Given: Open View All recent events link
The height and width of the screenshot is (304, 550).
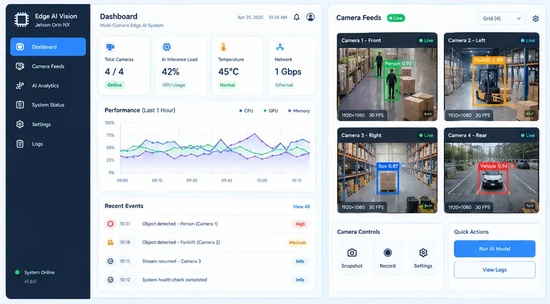Looking at the screenshot, I should pos(301,207).
